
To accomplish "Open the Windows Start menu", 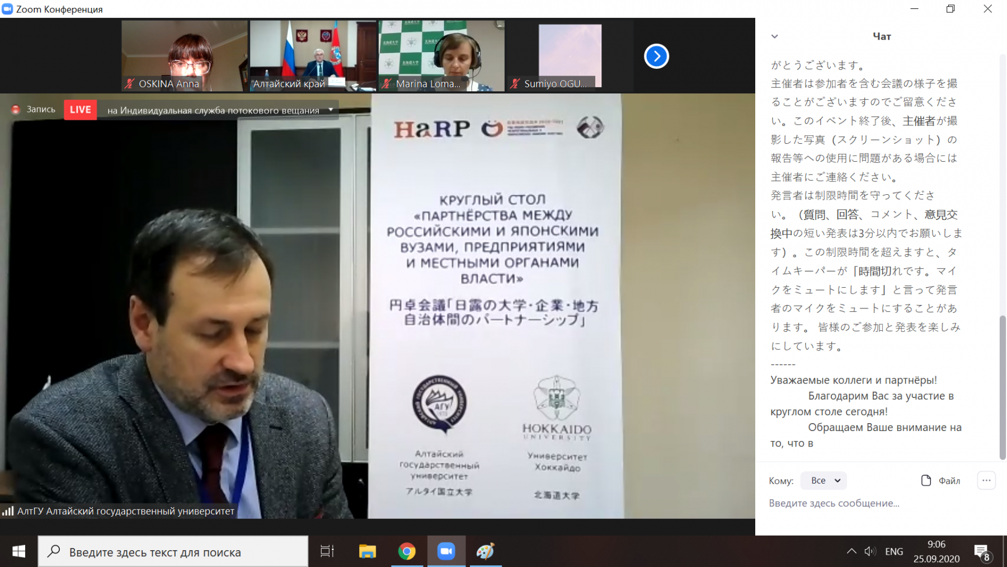I will click(x=18, y=552).
